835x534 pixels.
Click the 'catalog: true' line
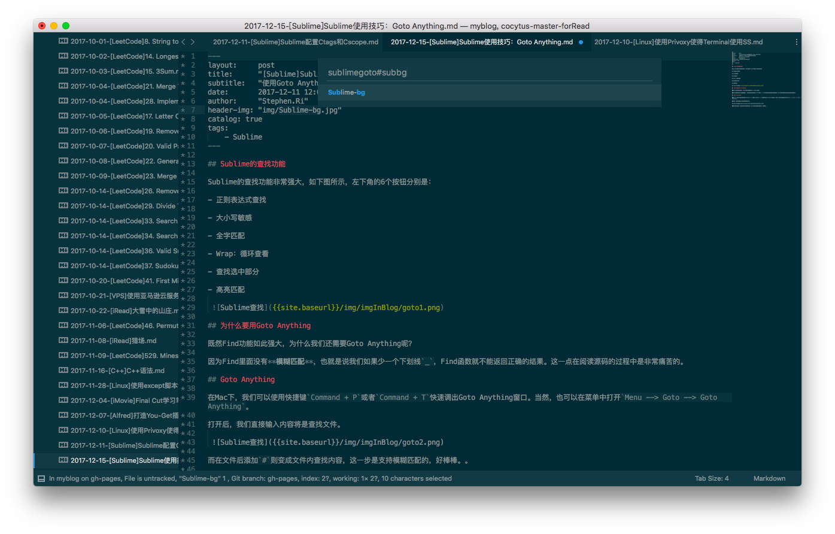tap(235, 119)
